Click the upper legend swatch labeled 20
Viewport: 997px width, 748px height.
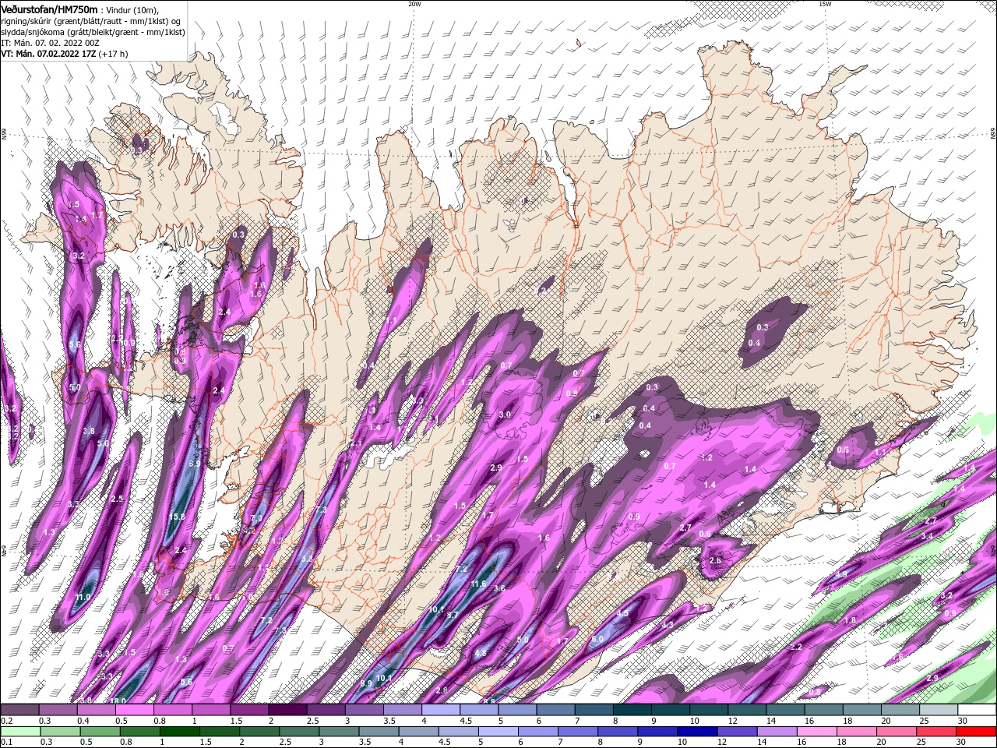tap(900, 710)
